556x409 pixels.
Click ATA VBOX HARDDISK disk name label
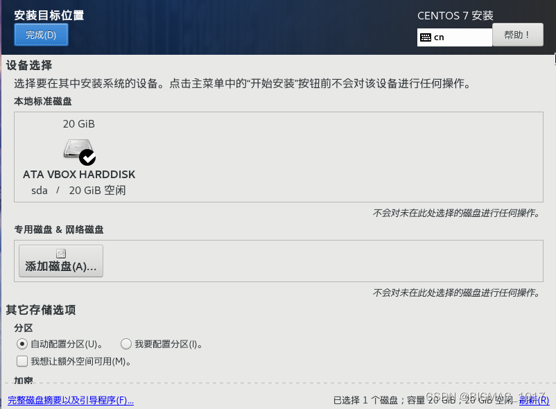pos(79,175)
